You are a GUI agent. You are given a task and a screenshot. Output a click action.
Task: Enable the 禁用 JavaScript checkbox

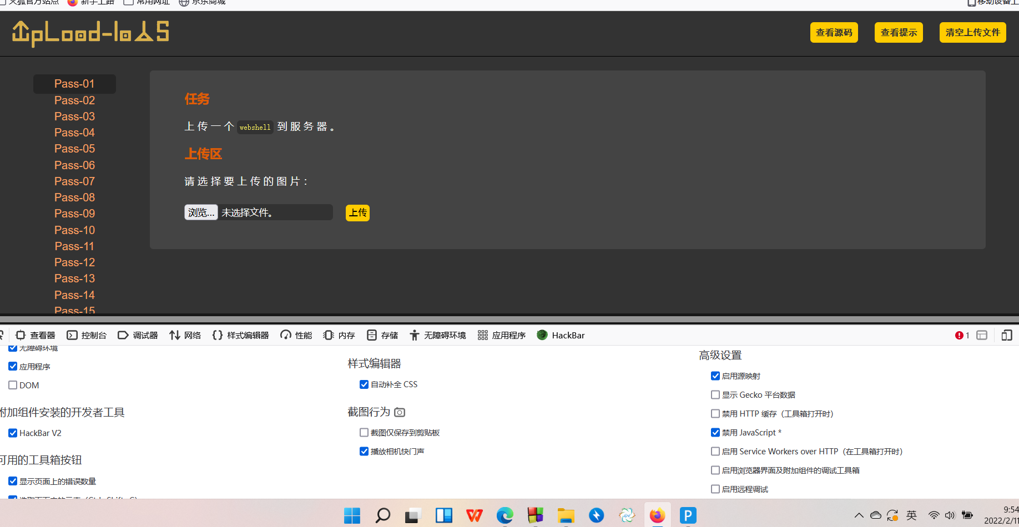(x=715, y=432)
